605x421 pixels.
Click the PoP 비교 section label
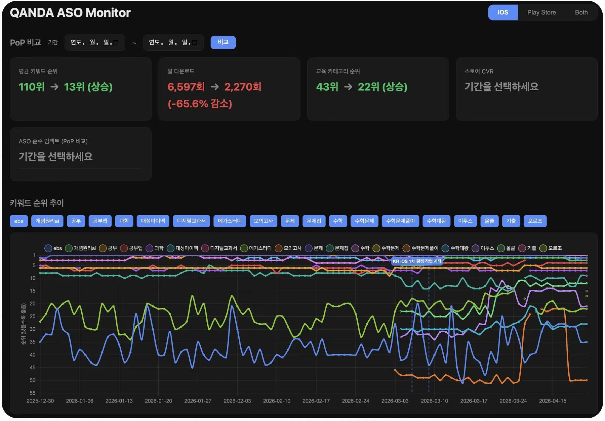[26, 43]
